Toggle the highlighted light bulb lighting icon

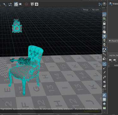pyautogui.click(x=104, y=36)
